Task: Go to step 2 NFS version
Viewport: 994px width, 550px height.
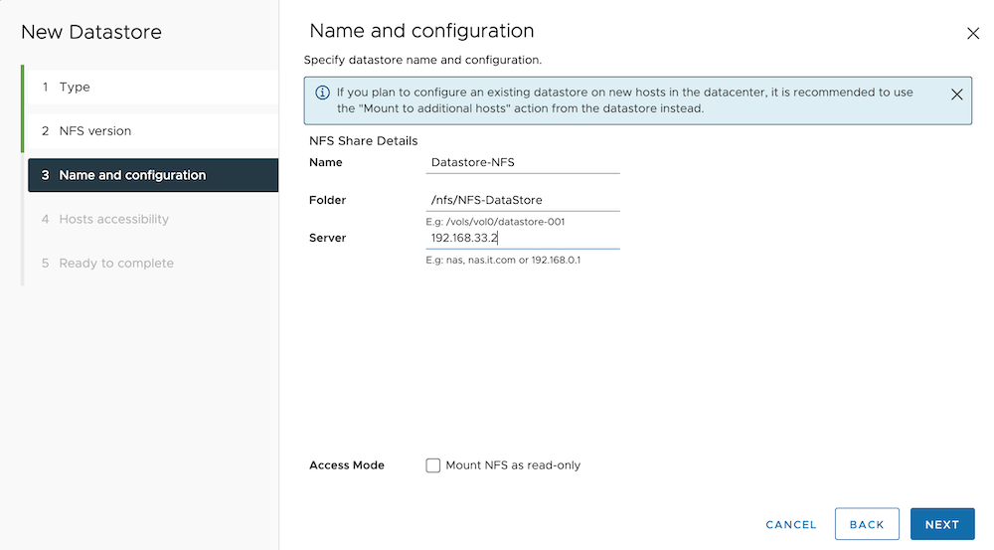Action: (94, 131)
